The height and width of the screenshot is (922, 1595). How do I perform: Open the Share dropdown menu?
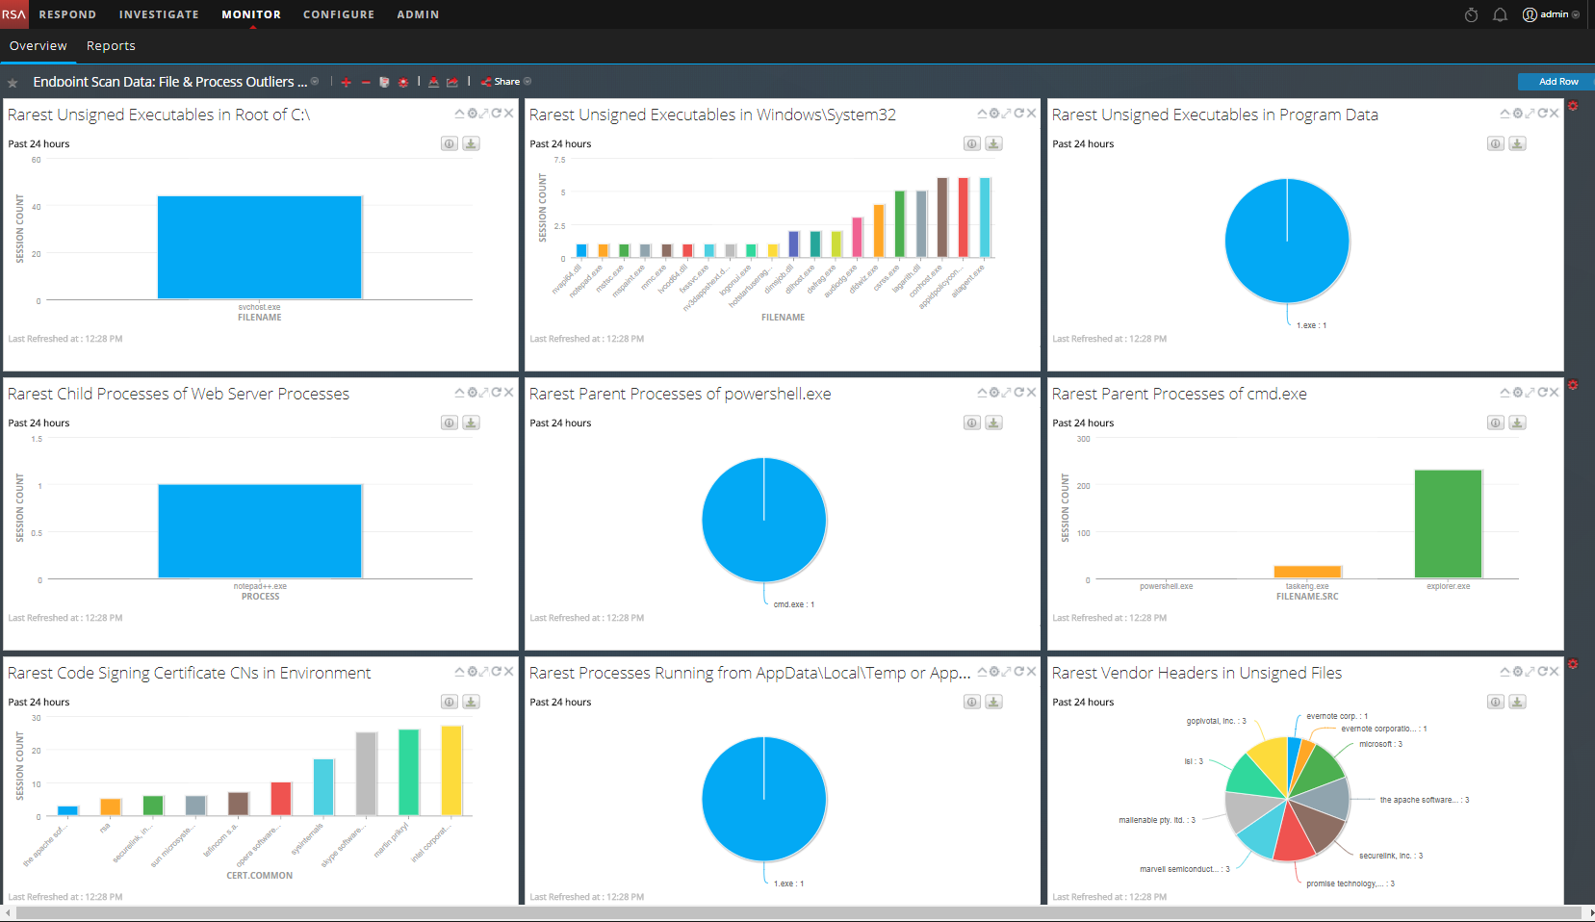pos(527,82)
